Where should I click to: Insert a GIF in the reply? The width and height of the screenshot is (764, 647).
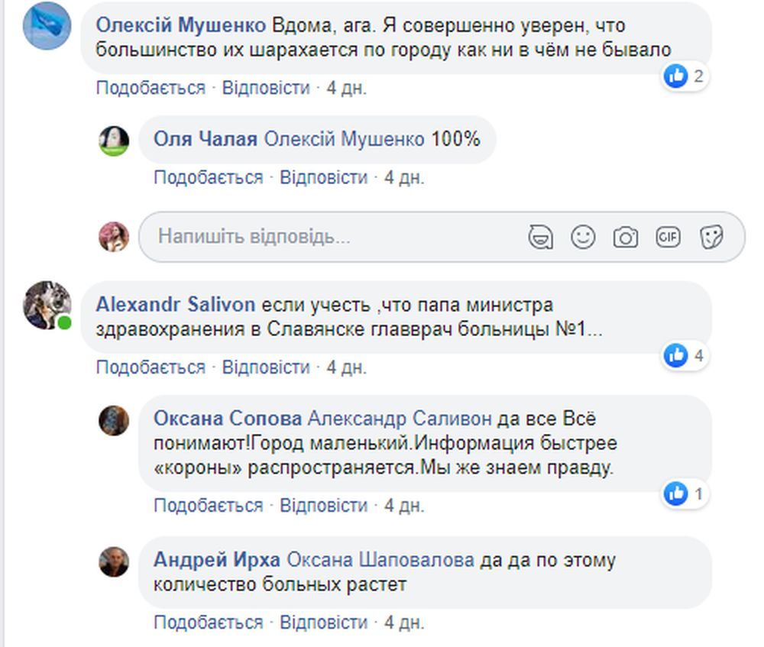coord(668,238)
